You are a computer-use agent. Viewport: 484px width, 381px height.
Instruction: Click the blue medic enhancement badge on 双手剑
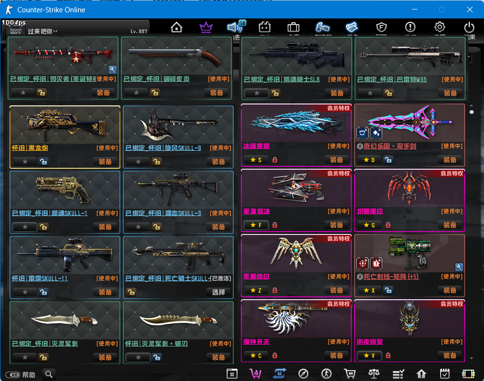tap(376, 133)
